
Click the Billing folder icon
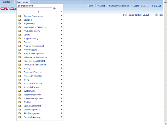point(20,79)
